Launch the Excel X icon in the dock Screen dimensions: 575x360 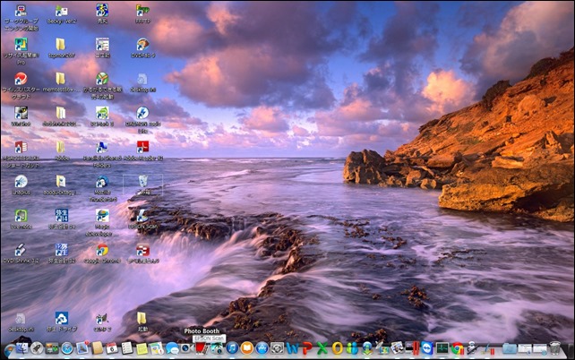322,347
